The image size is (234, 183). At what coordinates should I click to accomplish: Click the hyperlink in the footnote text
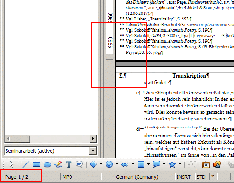click(x=225, y=8)
